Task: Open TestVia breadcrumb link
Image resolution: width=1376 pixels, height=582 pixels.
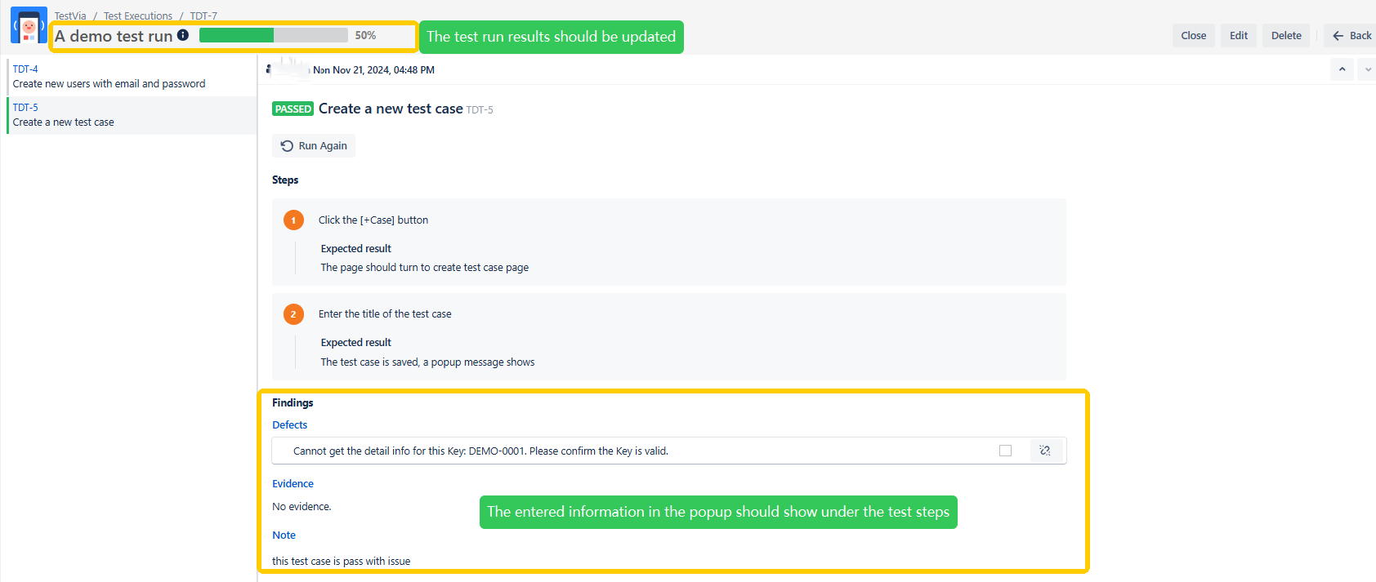Action: 70,16
